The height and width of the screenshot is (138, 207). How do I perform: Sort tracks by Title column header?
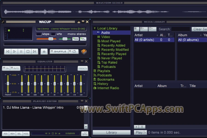coord(198,86)
